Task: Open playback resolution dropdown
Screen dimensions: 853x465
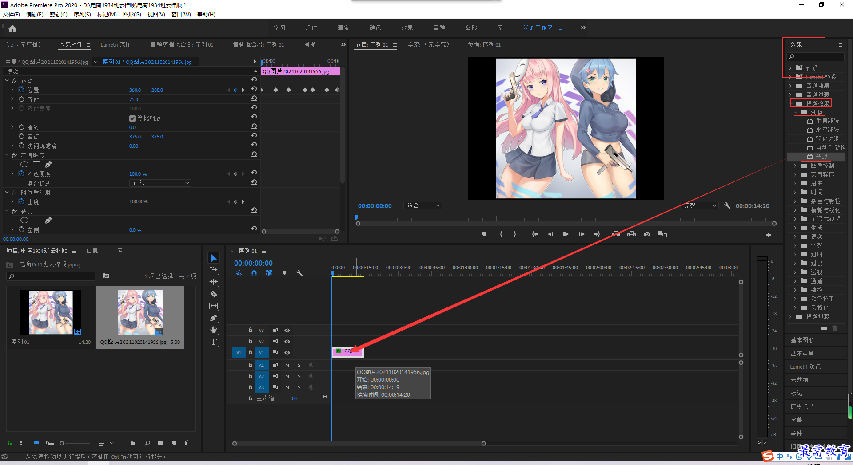Action: (x=699, y=205)
